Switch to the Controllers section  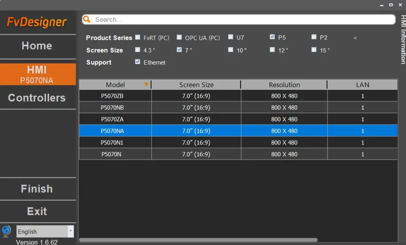coord(37,98)
